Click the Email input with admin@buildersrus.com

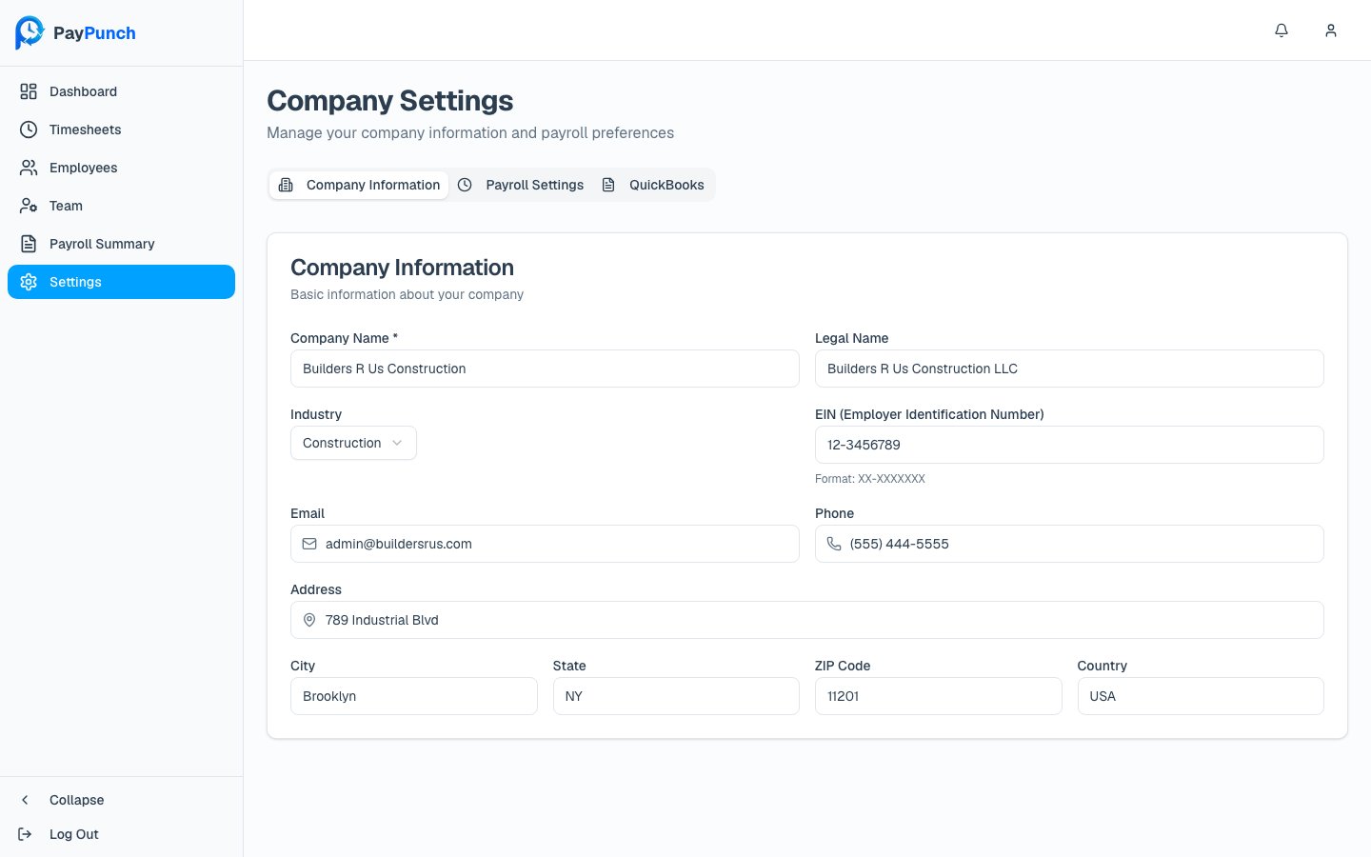545,544
